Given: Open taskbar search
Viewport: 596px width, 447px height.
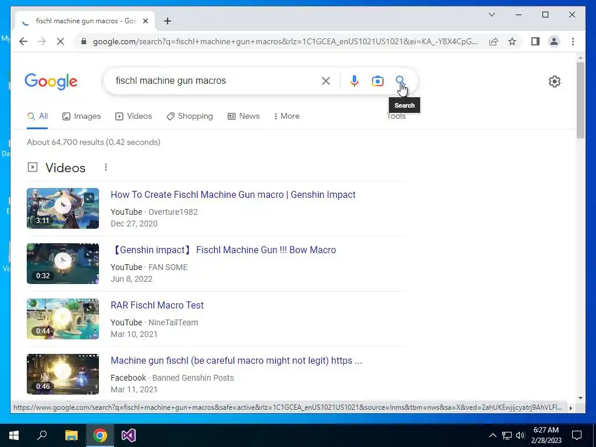Looking at the screenshot, I should coord(42,435).
